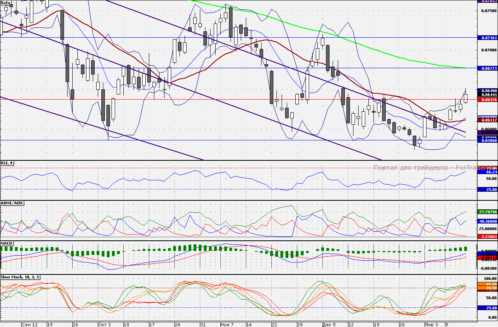Click the Ноя 7 date marker
This screenshot has height=327, width=498.
click(x=227, y=325)
